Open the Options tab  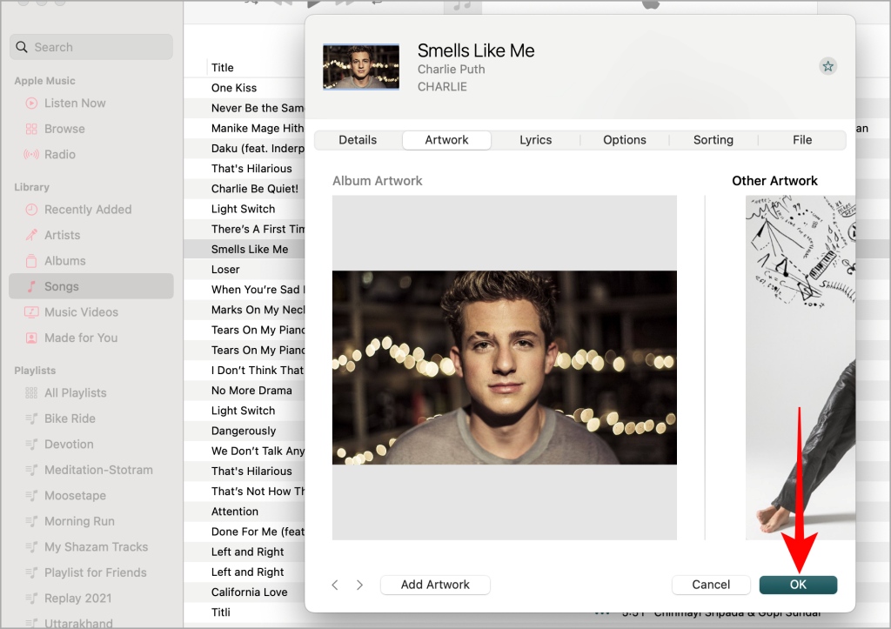[625, 140]
